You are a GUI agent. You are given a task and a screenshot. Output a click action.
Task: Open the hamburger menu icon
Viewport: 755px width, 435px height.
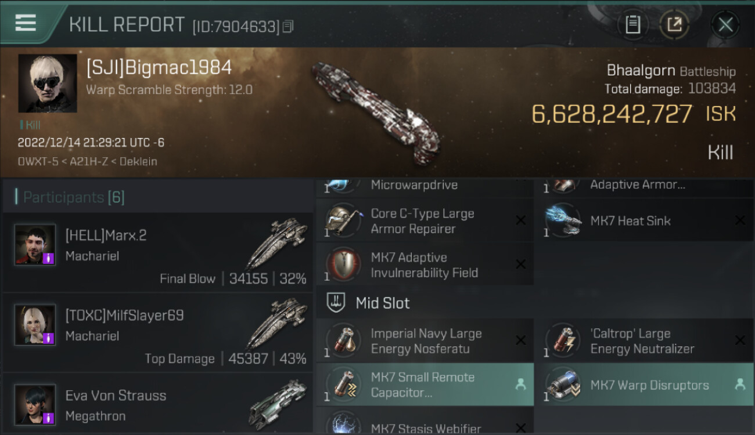(x=26, y=23)
